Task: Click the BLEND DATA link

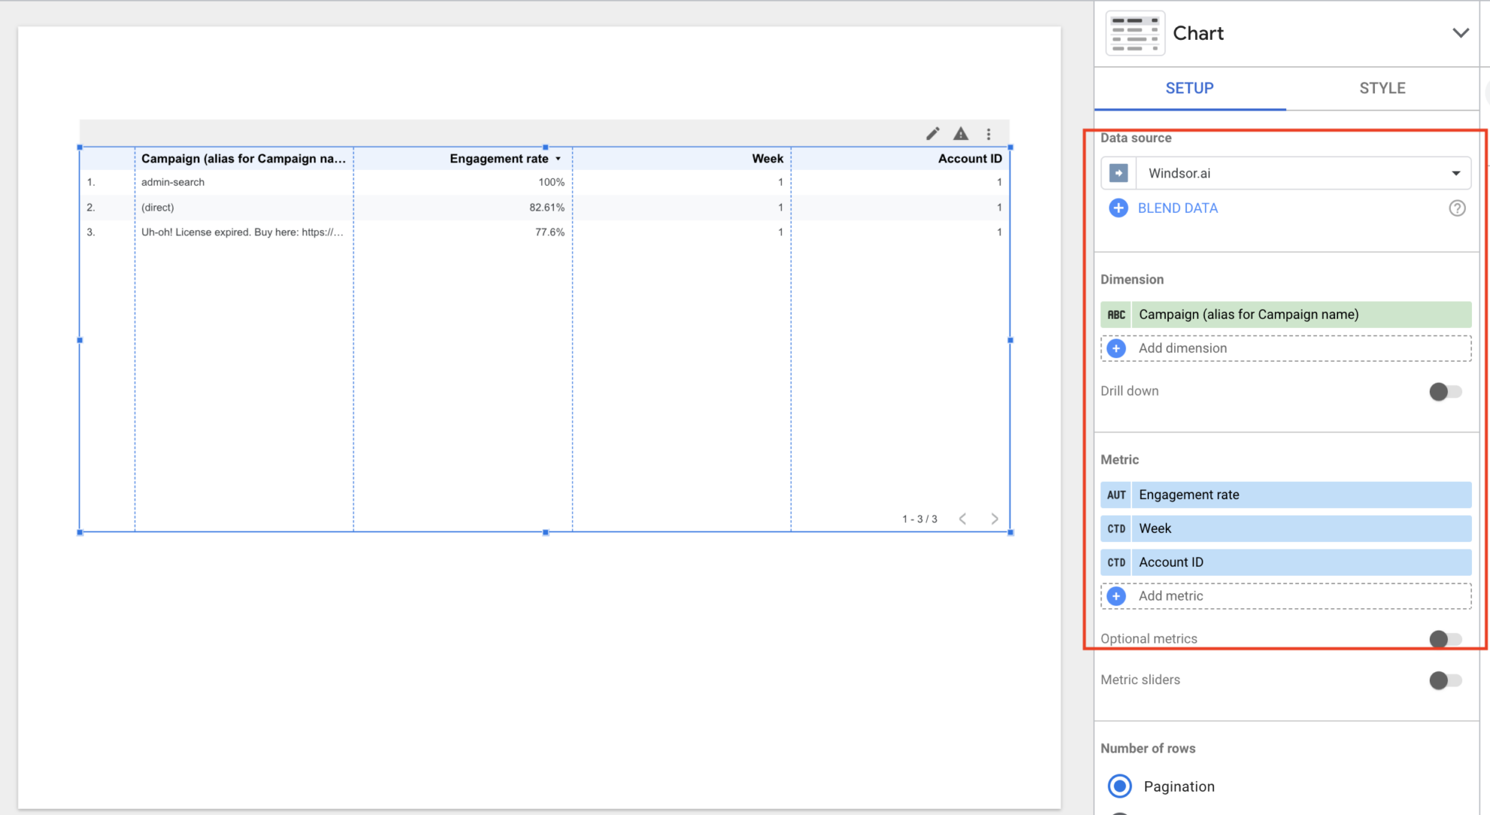Action: click(1177, 208)
